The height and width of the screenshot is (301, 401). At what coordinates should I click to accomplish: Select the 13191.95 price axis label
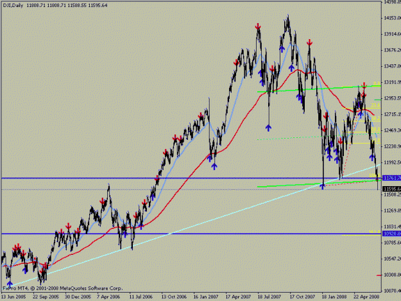click(392, 82)
